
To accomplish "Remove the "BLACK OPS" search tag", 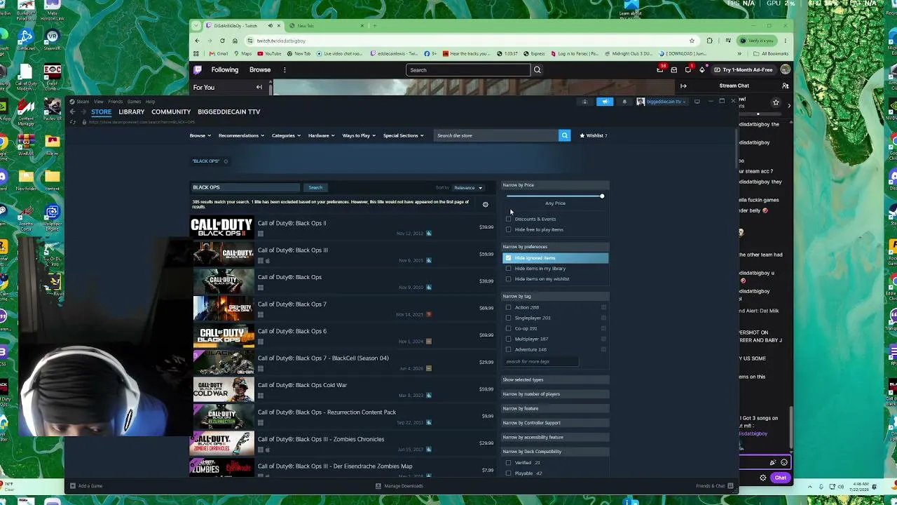I will click(226, 161).
